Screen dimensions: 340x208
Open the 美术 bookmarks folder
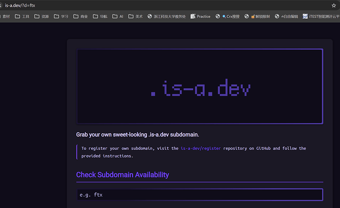(x=136, y=16)
